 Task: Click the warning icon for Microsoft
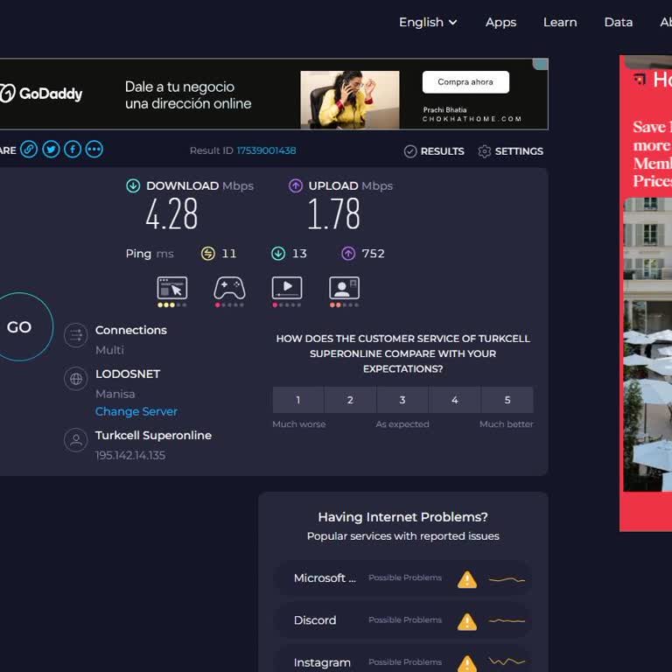[x=467, y=579]
